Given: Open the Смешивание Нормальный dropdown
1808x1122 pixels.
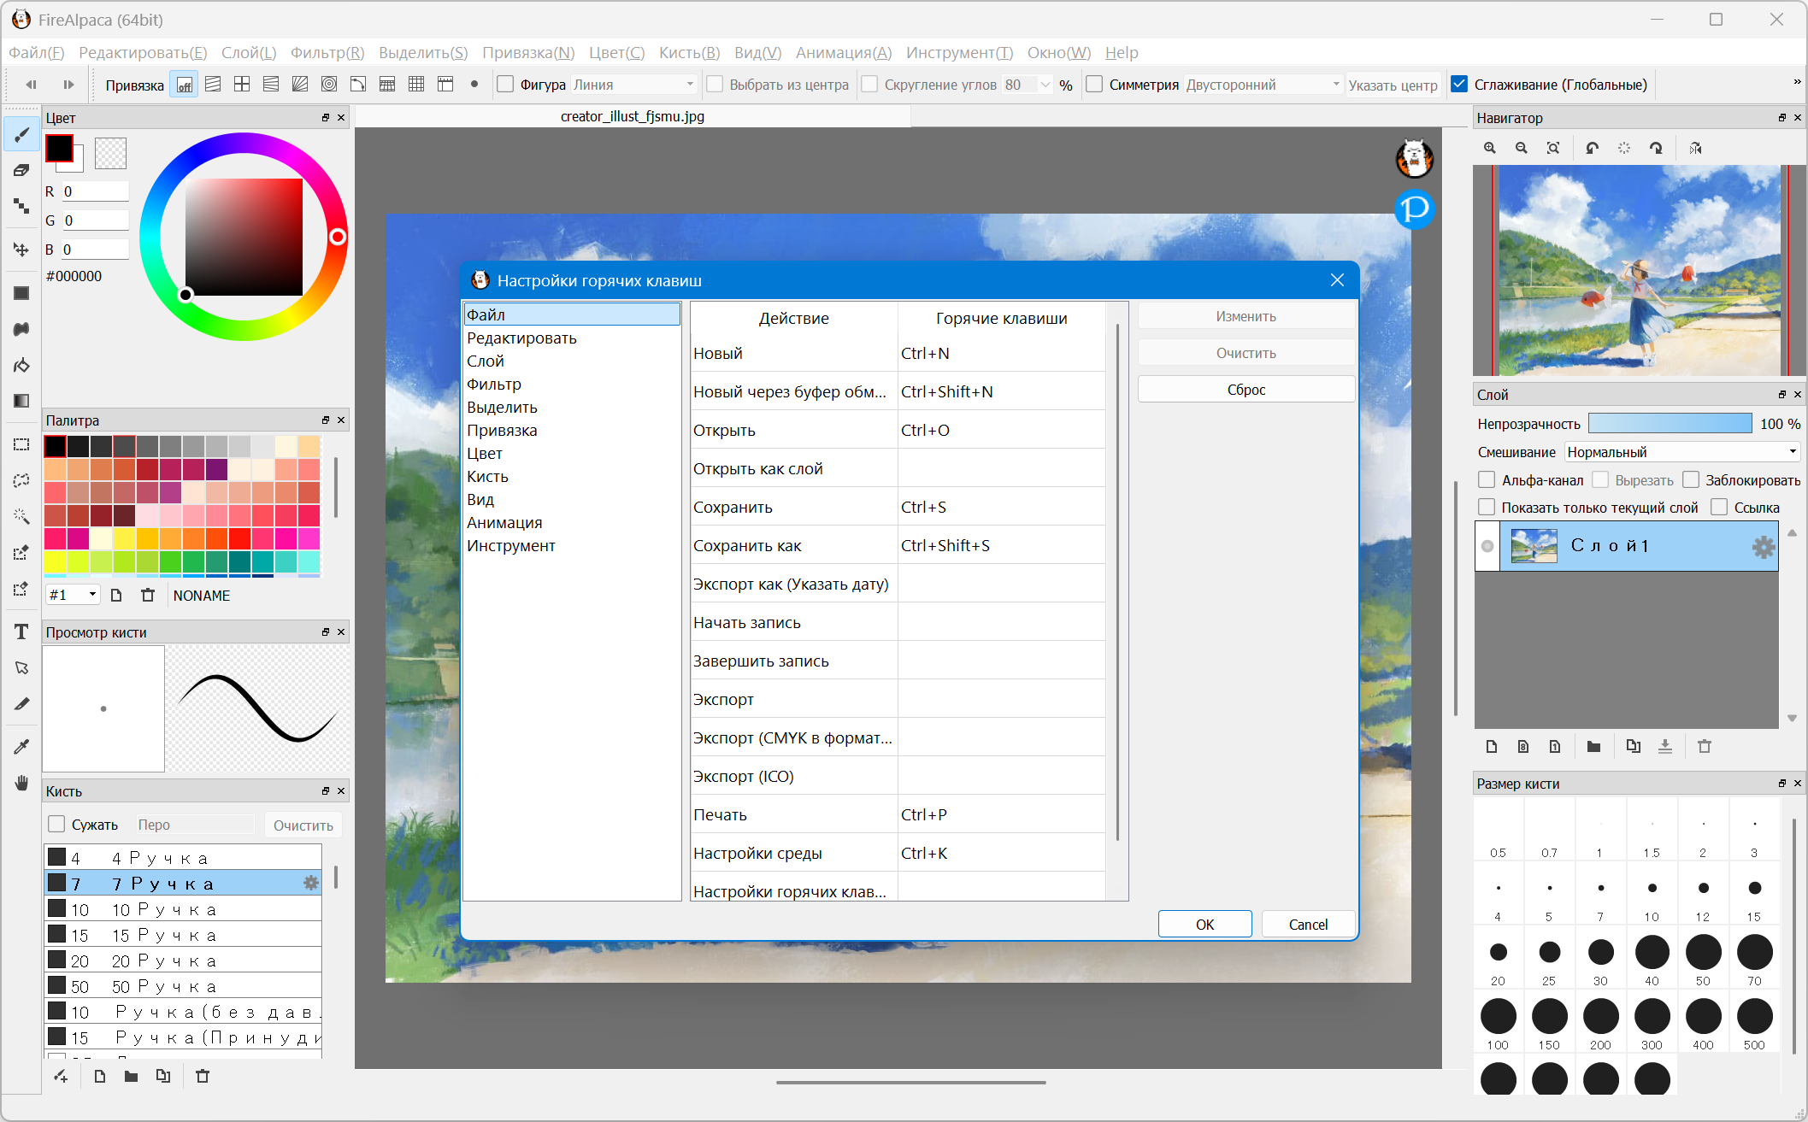Looking at the screenshot, I should click(x=1681, y=452).
